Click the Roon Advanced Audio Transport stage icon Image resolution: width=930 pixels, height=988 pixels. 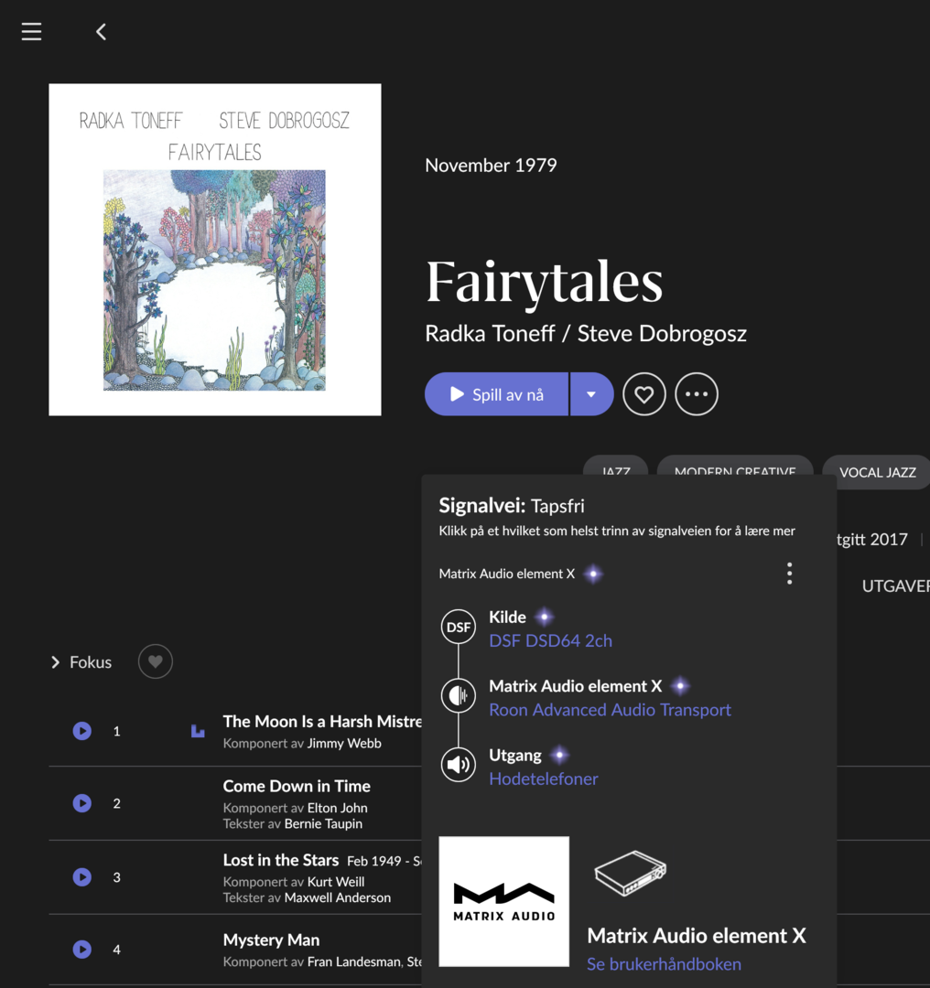(x=459, y=695)
